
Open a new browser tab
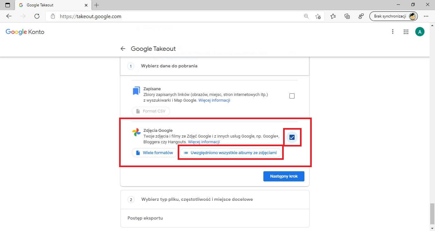tap(97, 5)
